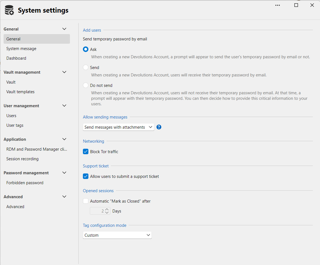
Task: Open the System message page
Action: pyautogui.click(x=21, y=49)
